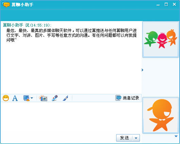
Task: Click your own orange avatar picture
Action: [161, 115]
